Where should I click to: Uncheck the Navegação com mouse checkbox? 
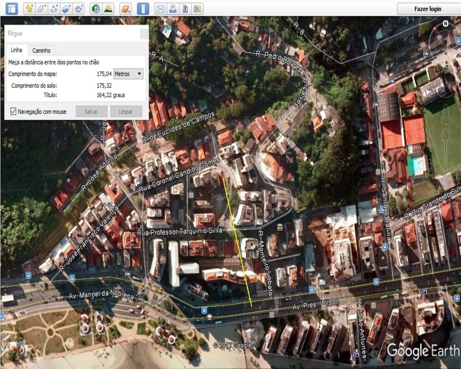pos(13,111)
